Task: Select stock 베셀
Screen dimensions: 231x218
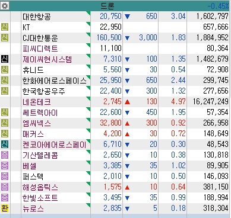Action: click(30, 166)
